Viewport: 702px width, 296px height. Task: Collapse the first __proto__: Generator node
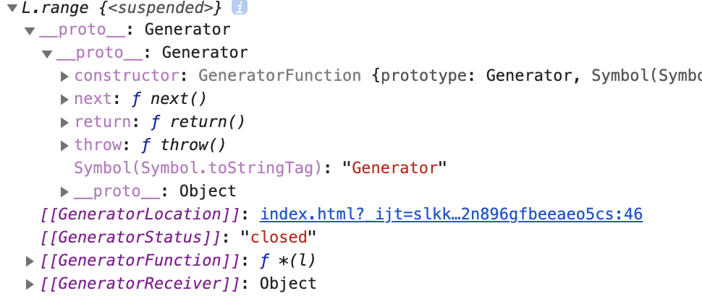(30, 31)
